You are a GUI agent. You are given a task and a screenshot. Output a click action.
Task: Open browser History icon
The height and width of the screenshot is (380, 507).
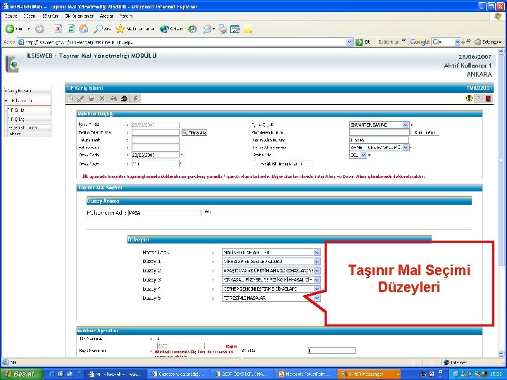192,29
